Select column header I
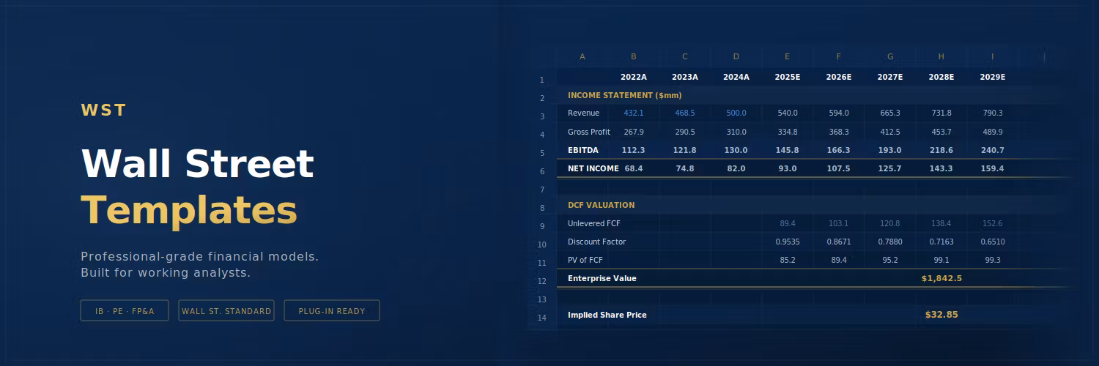Viewport: 1099px width, 366px height. click(992, 56)
